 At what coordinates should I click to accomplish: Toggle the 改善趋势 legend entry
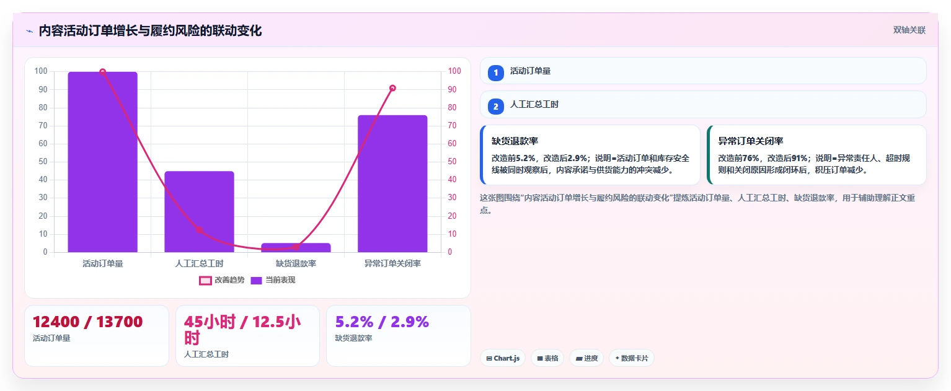click(222, 280)
